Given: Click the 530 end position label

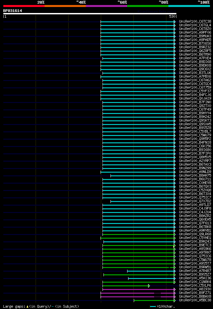Looking at the screenshot, I should click(x=172, y=17).
